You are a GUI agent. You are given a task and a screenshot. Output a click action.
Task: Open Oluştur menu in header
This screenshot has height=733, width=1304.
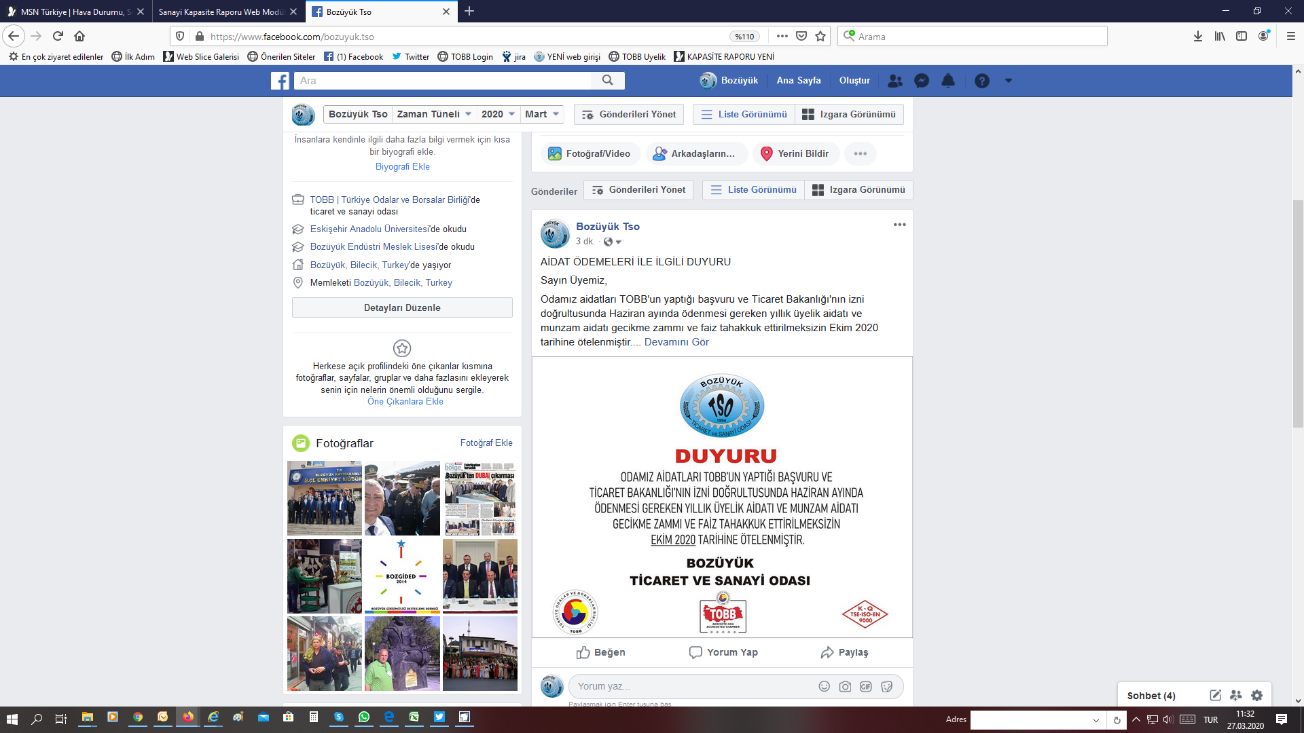point(854,80)
